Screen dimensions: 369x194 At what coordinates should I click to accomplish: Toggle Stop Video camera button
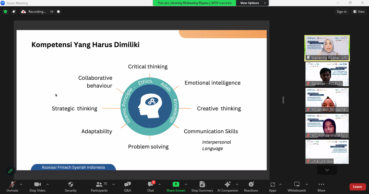click(x=37, y=187)
